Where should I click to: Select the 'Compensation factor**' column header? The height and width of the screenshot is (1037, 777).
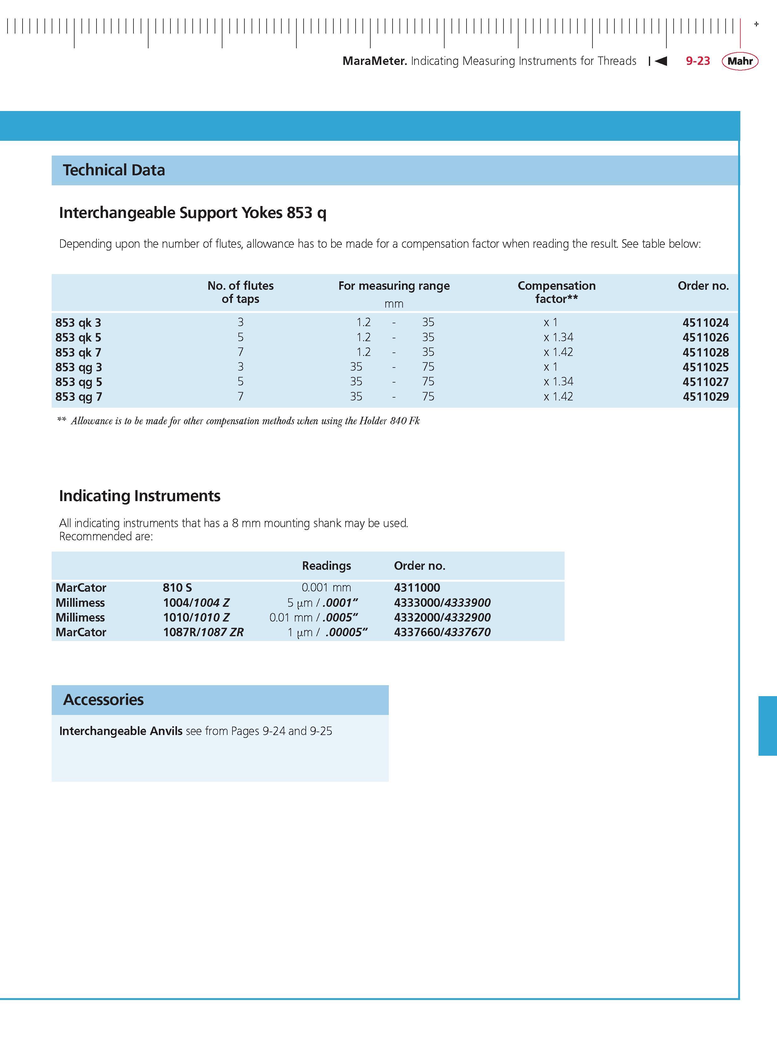556,292
